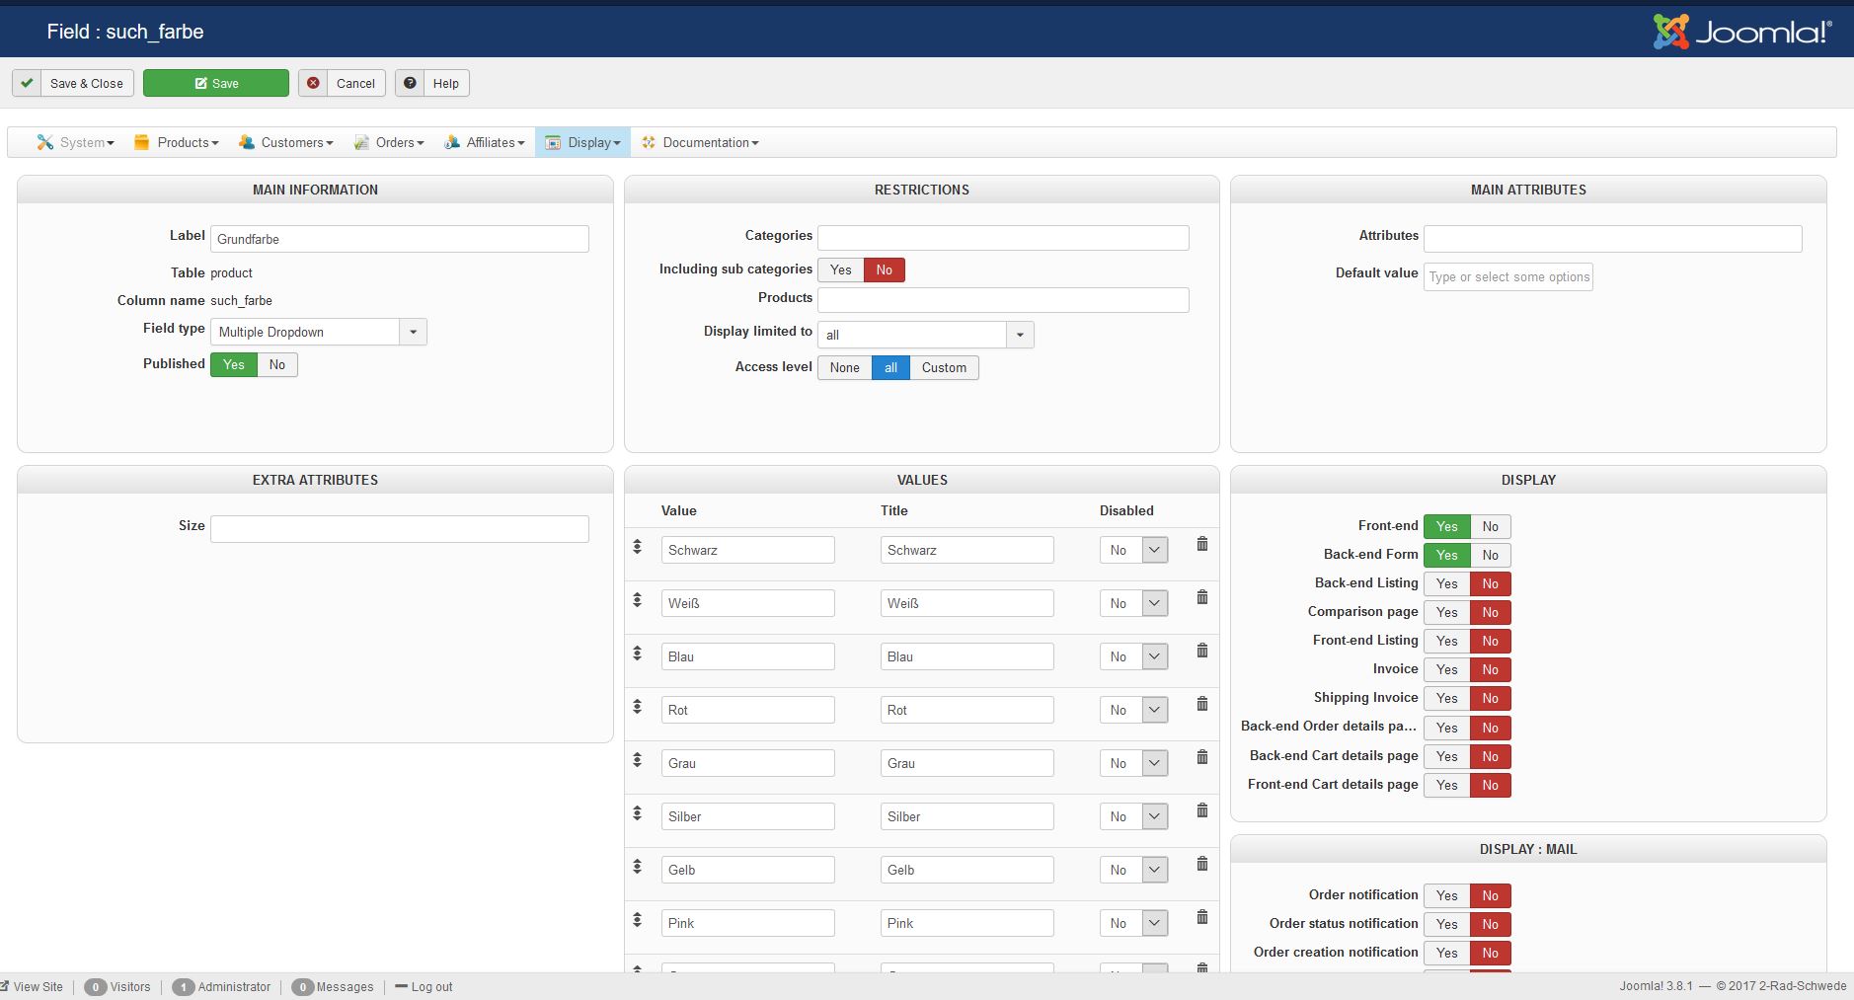
Task: Click the drag handle icon beside Silber
Action: (638, 812)
